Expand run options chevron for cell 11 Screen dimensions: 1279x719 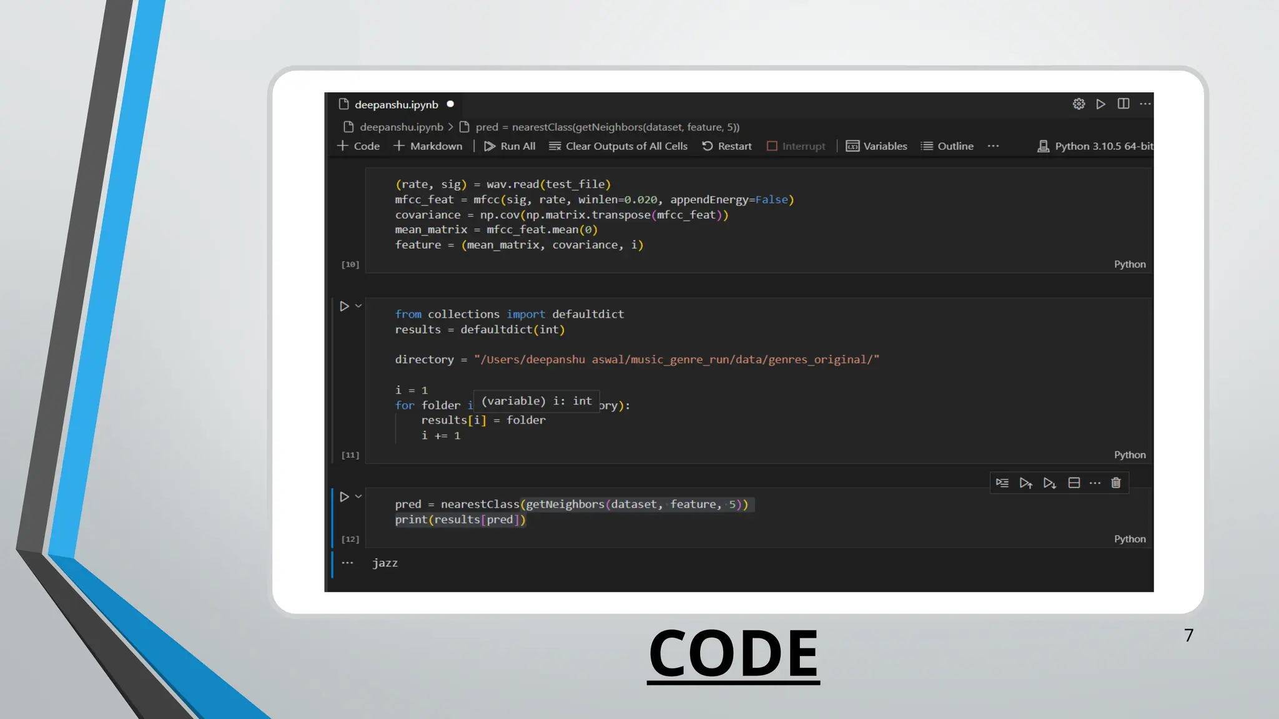[358, 306]
